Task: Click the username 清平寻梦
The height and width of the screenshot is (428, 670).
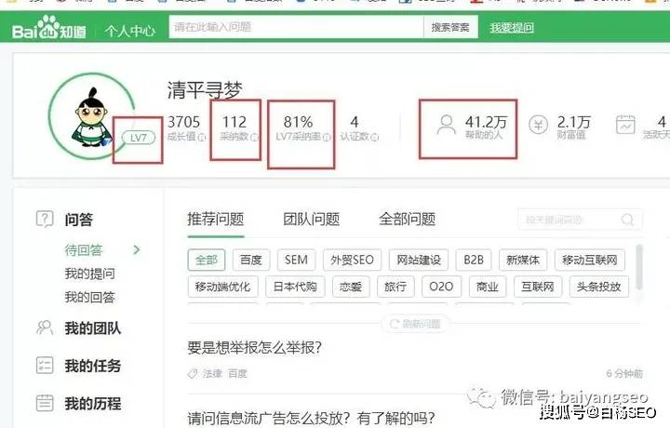Action: click(x=204, y=89)
